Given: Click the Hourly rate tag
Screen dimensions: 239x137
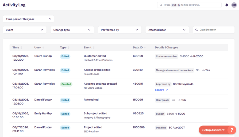Looking at the screenshot, I should [163, 100].
